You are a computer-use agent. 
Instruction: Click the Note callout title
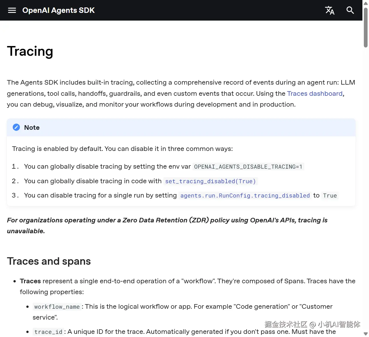click(x=32, y=127)
